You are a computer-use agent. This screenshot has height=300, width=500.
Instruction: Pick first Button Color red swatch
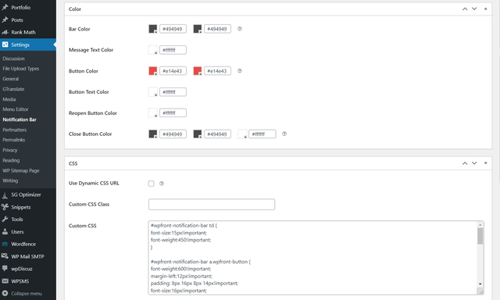pos(153,71)
